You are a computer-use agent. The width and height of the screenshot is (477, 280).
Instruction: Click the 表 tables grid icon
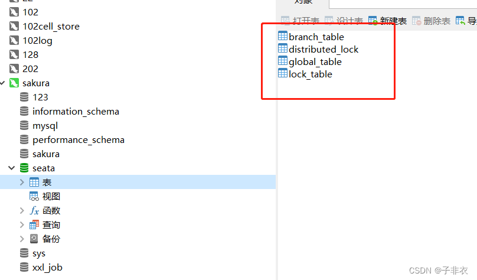pos(34,182)
